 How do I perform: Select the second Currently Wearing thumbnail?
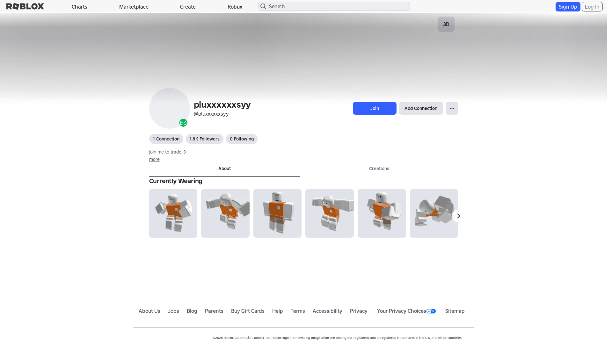coord(225,213)
